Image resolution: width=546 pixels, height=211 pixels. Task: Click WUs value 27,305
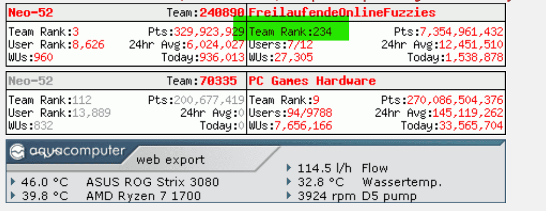click(294, 57)
